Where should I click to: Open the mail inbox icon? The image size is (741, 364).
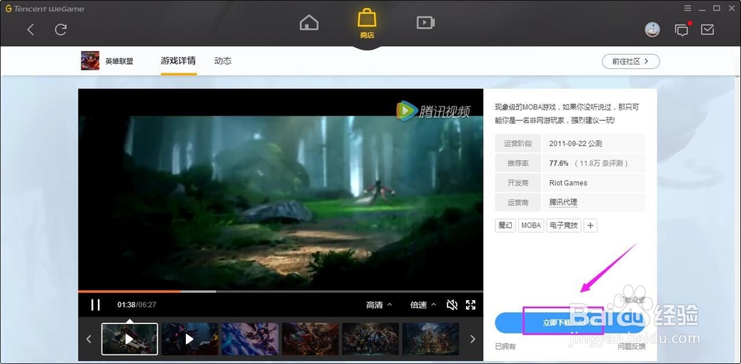click(708, 30)
